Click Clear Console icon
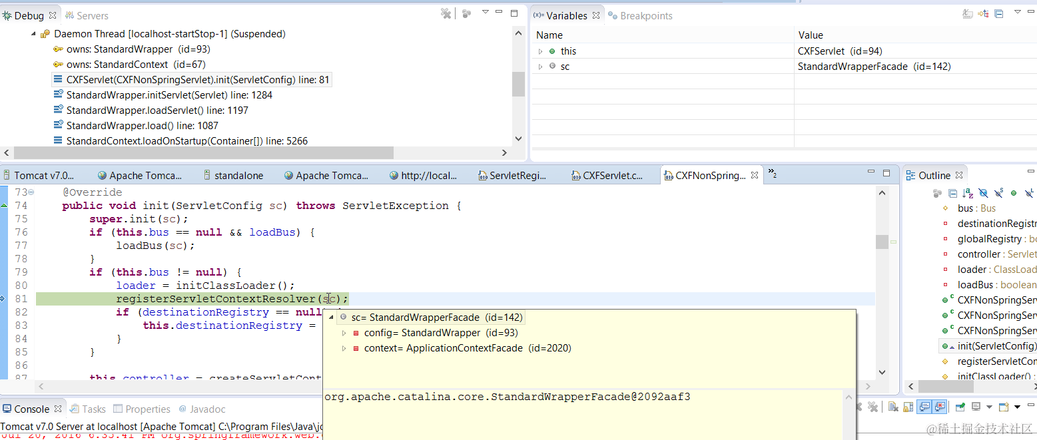 click(x=893, y=407)
